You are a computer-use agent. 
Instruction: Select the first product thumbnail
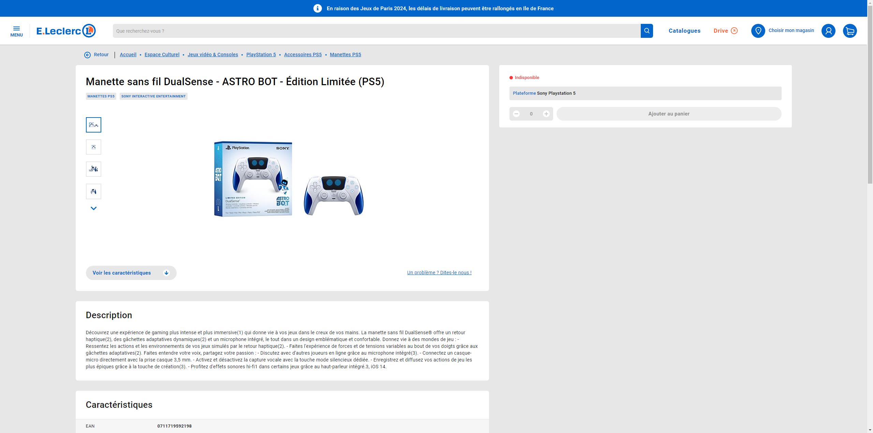click(93, 125)
